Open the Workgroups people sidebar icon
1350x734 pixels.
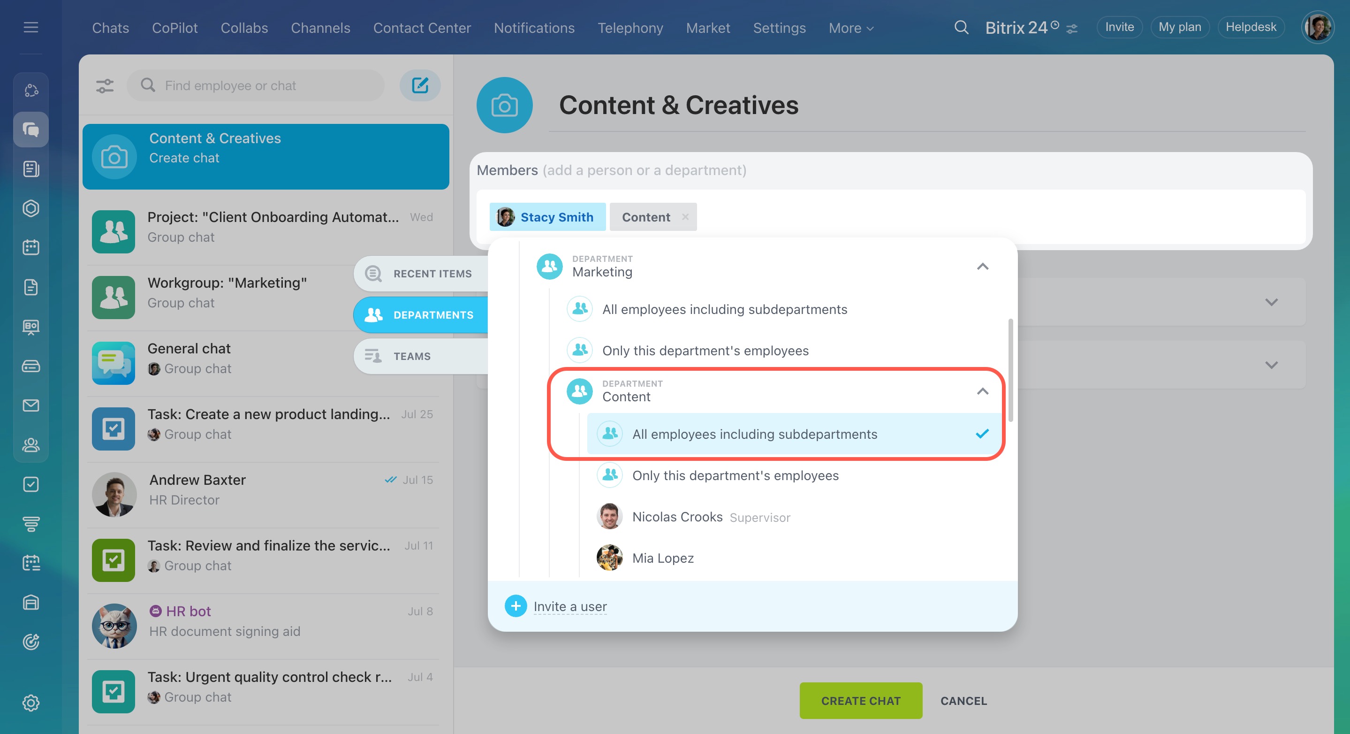tap(31, 445)
